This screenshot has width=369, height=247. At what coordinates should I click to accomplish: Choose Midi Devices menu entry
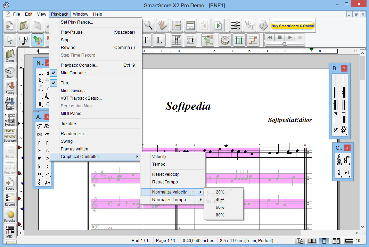(96, 91)
